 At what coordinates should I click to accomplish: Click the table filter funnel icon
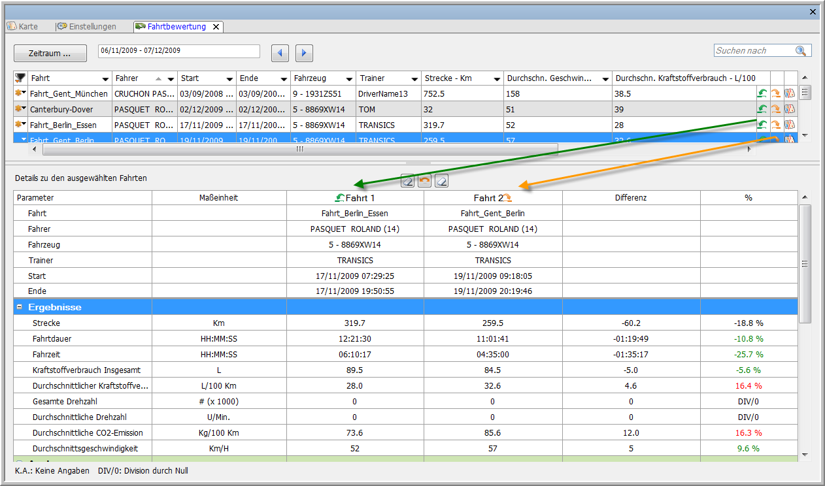[x=20, y=78]
